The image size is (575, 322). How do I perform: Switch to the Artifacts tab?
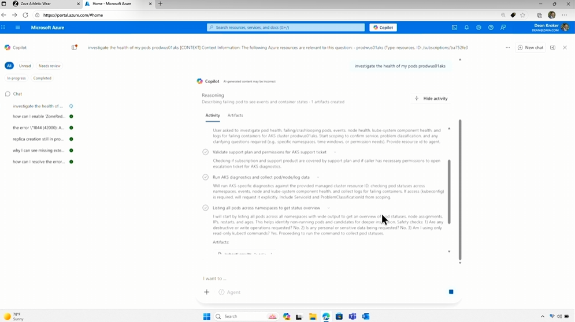[235, 115]
